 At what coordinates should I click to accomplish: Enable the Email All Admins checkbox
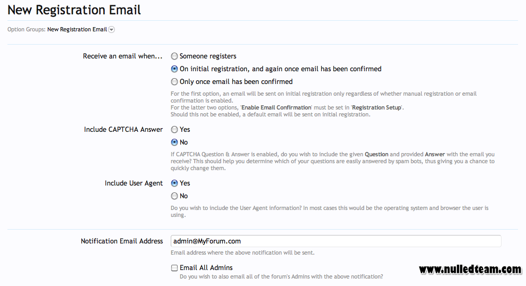[x=174, y=267]
